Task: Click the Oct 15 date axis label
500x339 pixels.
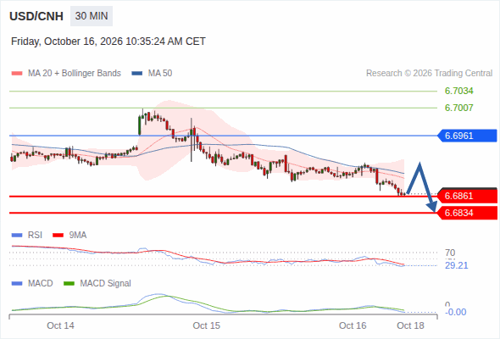Action: (206, 325)
